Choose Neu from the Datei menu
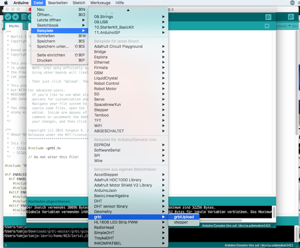The image size is (300, 248). pyautogui.click(x=60, y=10)
